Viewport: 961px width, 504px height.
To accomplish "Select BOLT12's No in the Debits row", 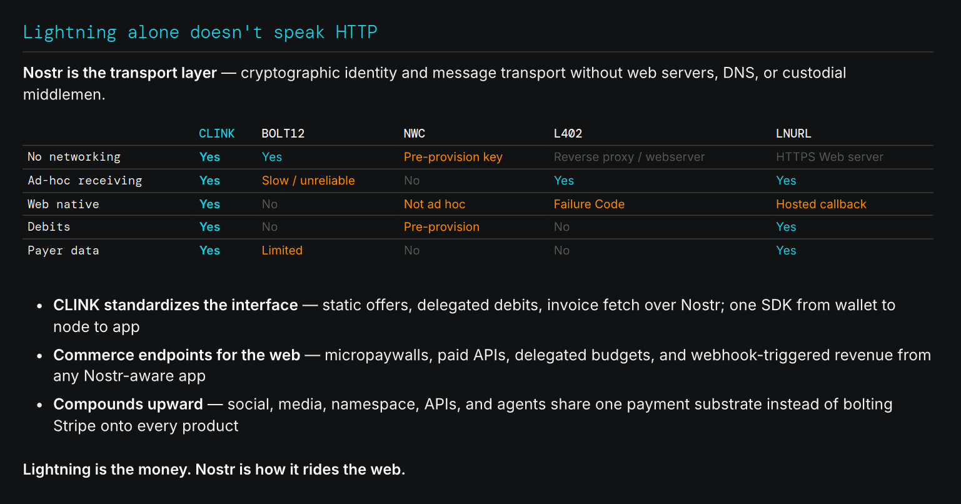I will 270,227.
